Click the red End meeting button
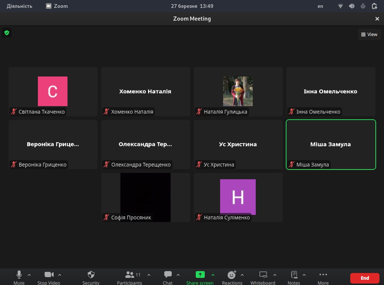Viewport: 384px width, 285px height. (364, 278)
